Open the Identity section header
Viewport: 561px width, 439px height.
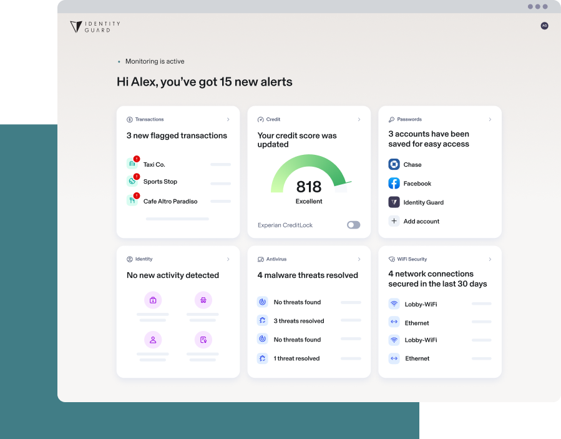pos(144,259)
